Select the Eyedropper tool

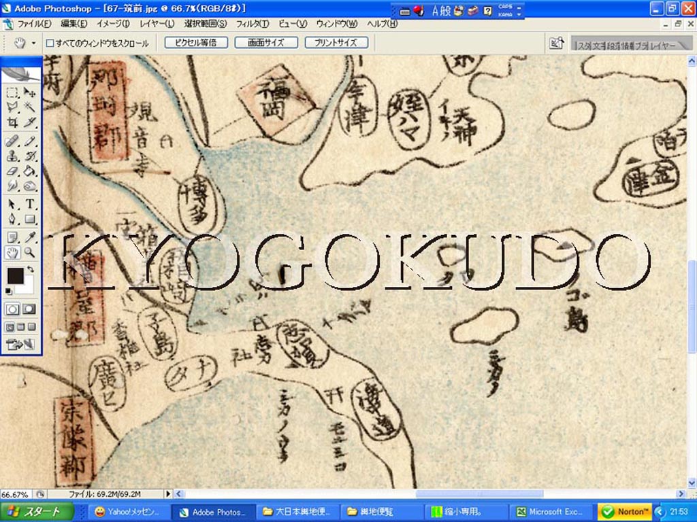tap(29, 237)
